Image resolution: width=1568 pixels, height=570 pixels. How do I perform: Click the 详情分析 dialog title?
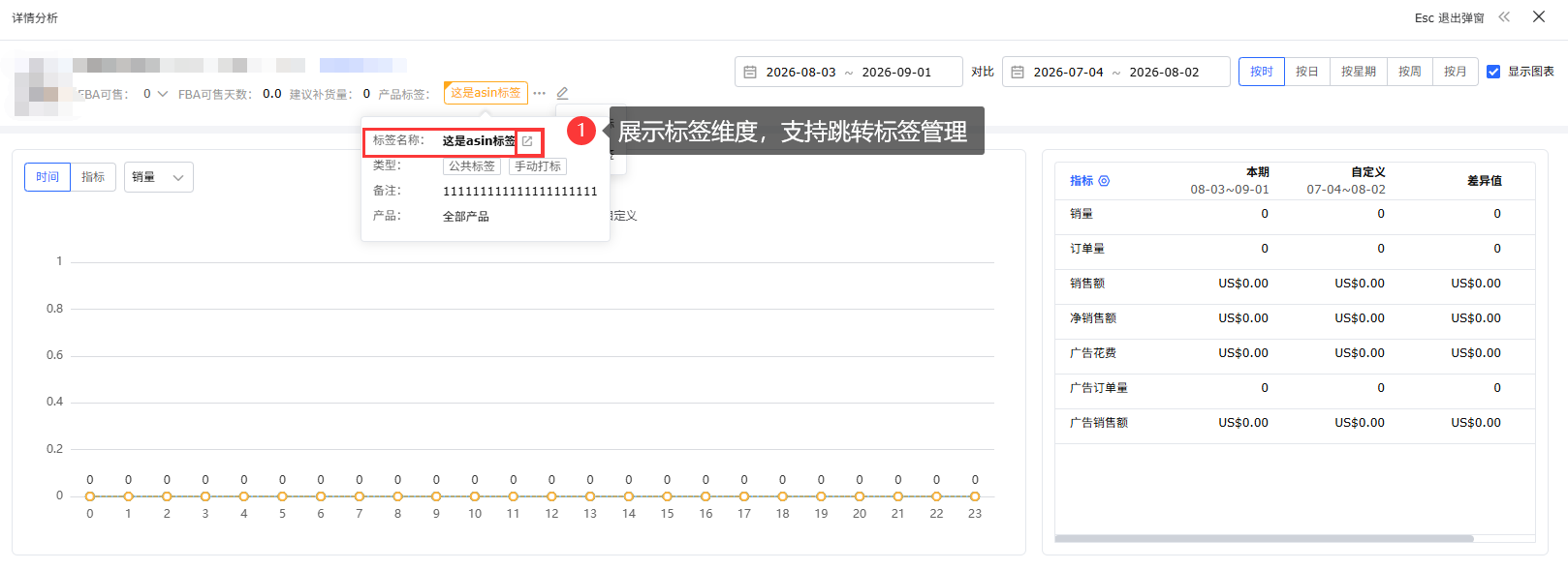click(35, 18)
